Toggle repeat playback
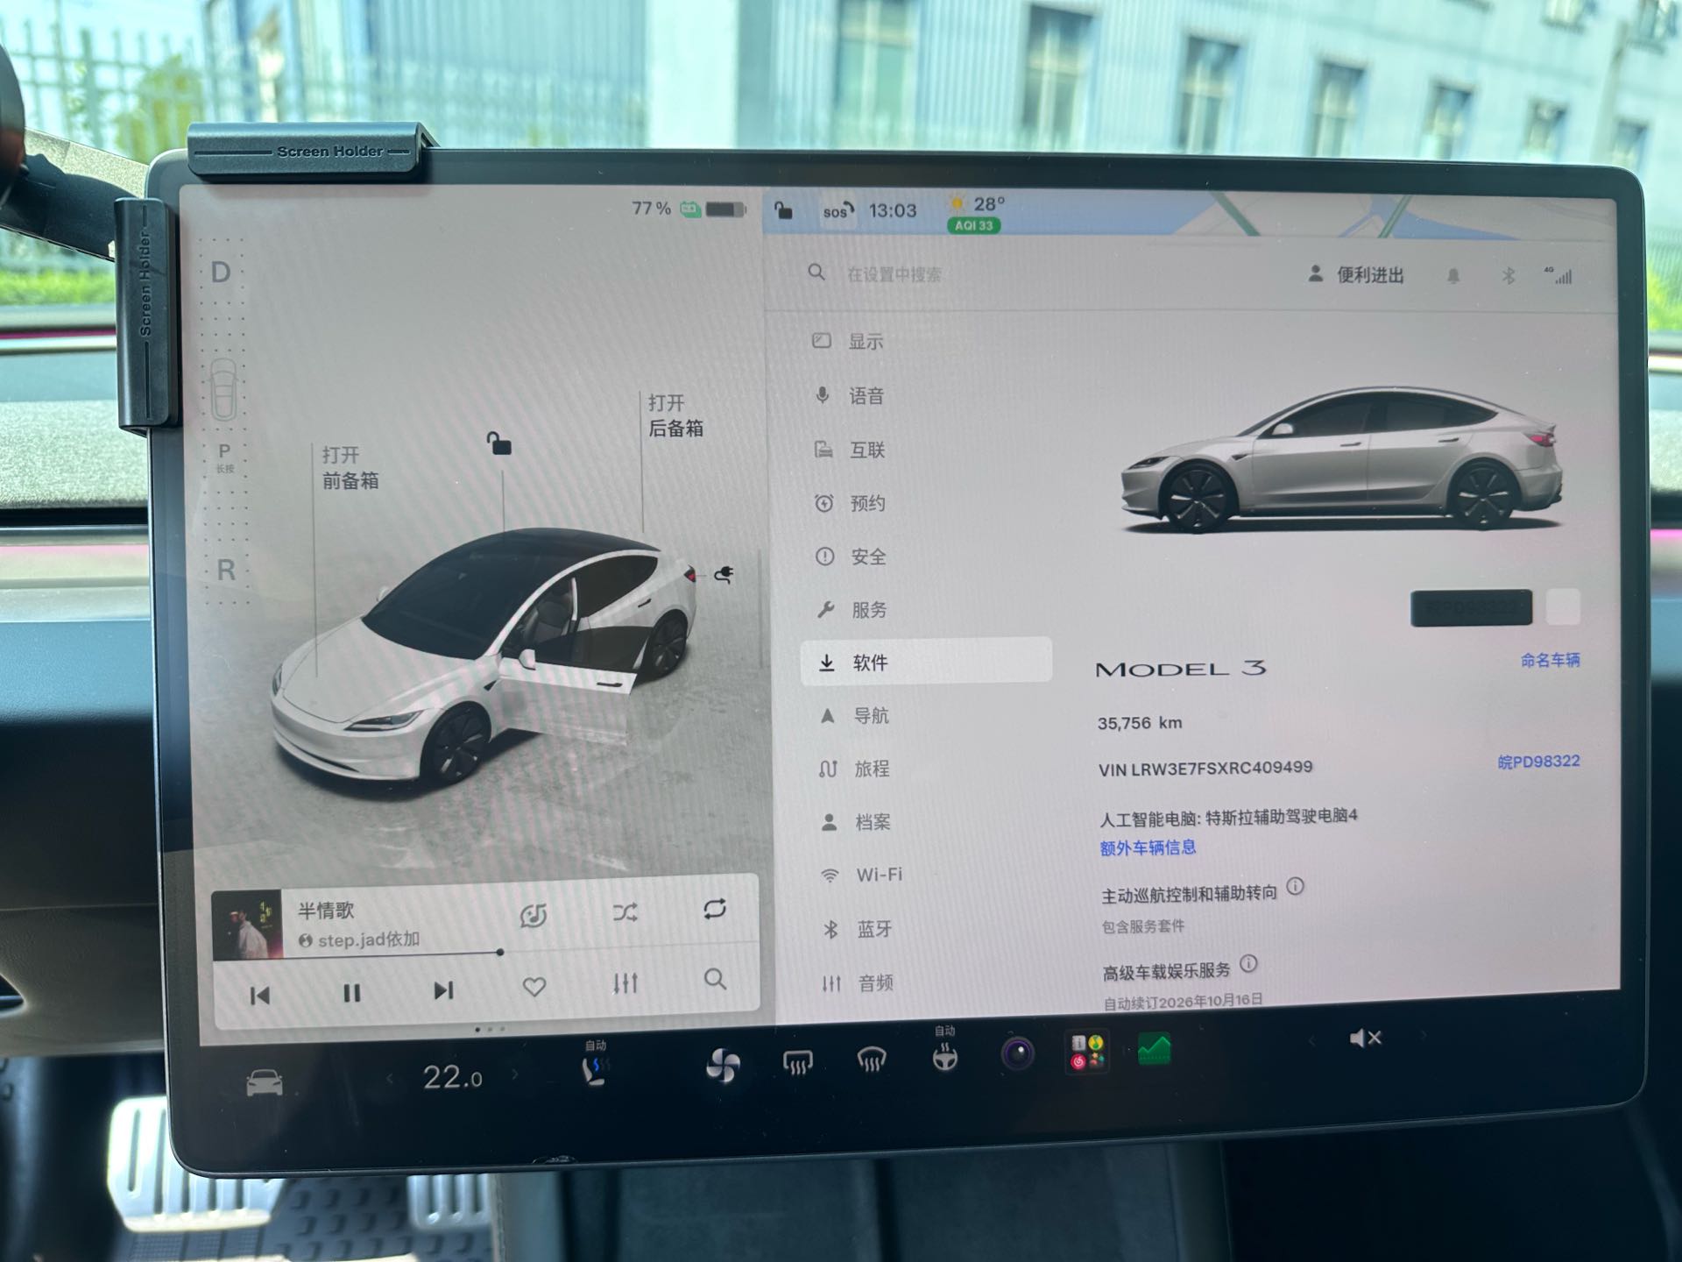The height and width of the screenshot is (1262, 1682). coord(715,909)
